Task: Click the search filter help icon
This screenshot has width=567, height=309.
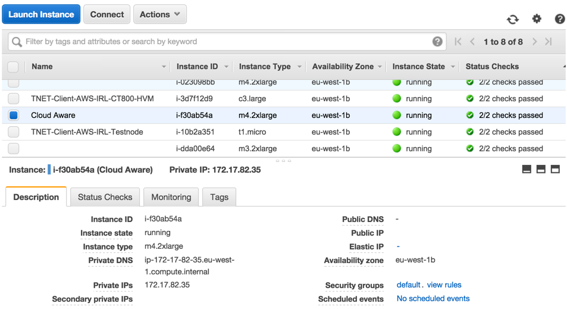Action: click(437, 42)
